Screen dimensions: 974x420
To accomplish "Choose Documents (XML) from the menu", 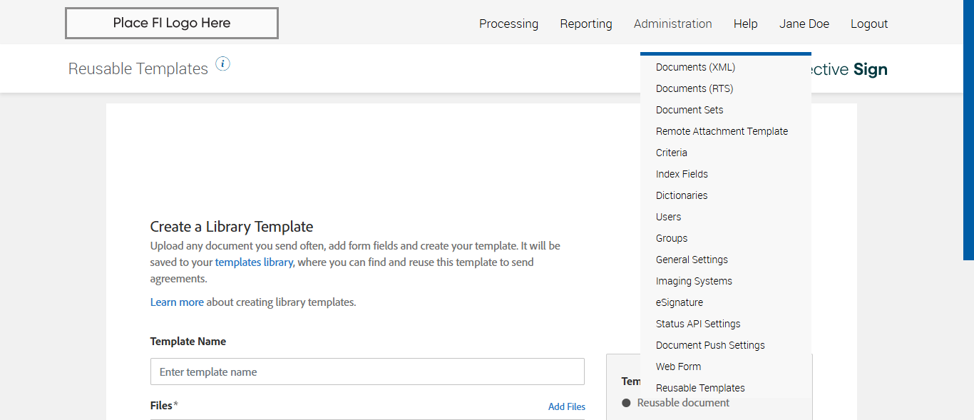I will 695,67.
